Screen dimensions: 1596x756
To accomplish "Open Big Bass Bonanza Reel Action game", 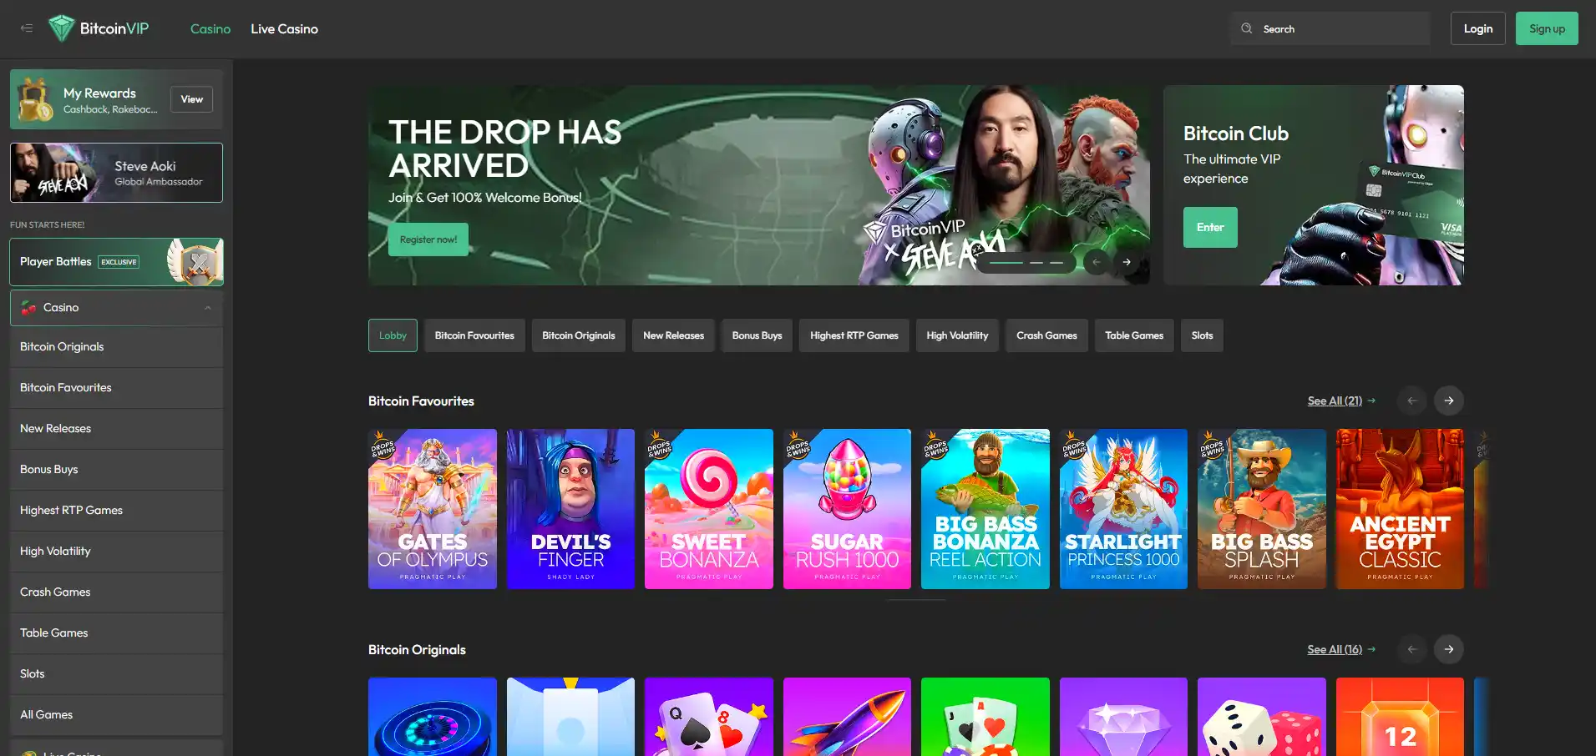I will pos(985,509).
